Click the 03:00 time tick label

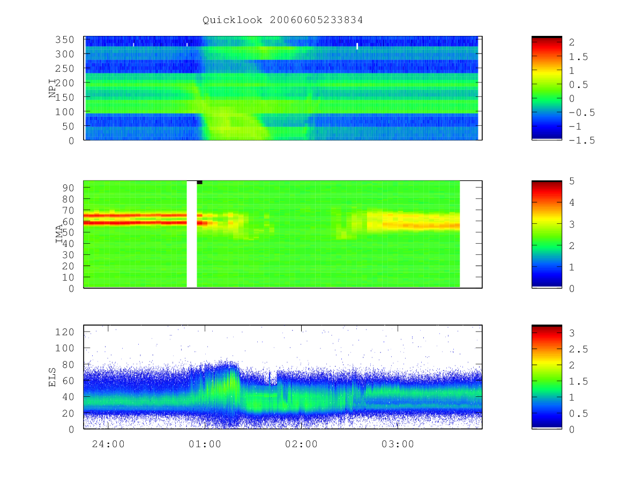pos(398,445)
